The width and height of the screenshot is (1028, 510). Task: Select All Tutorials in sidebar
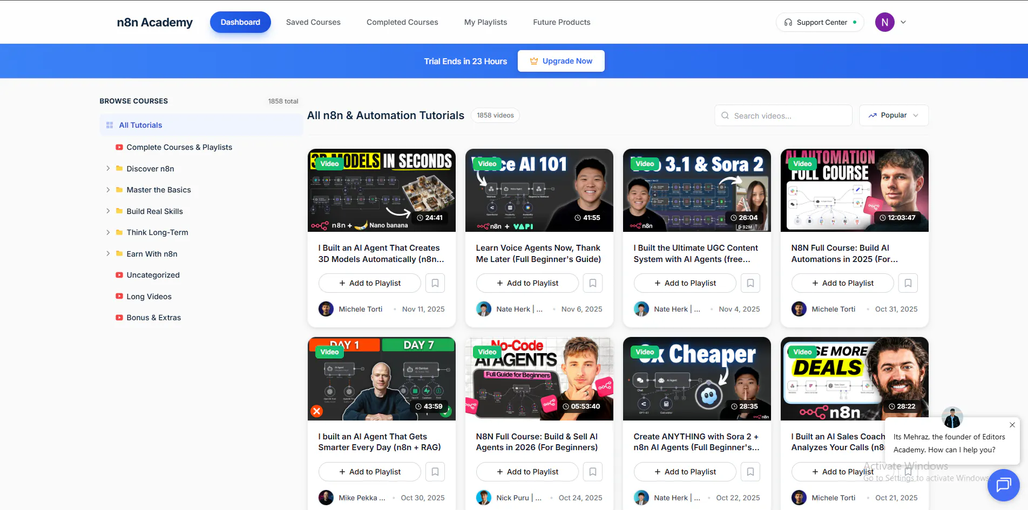point(201,125)
